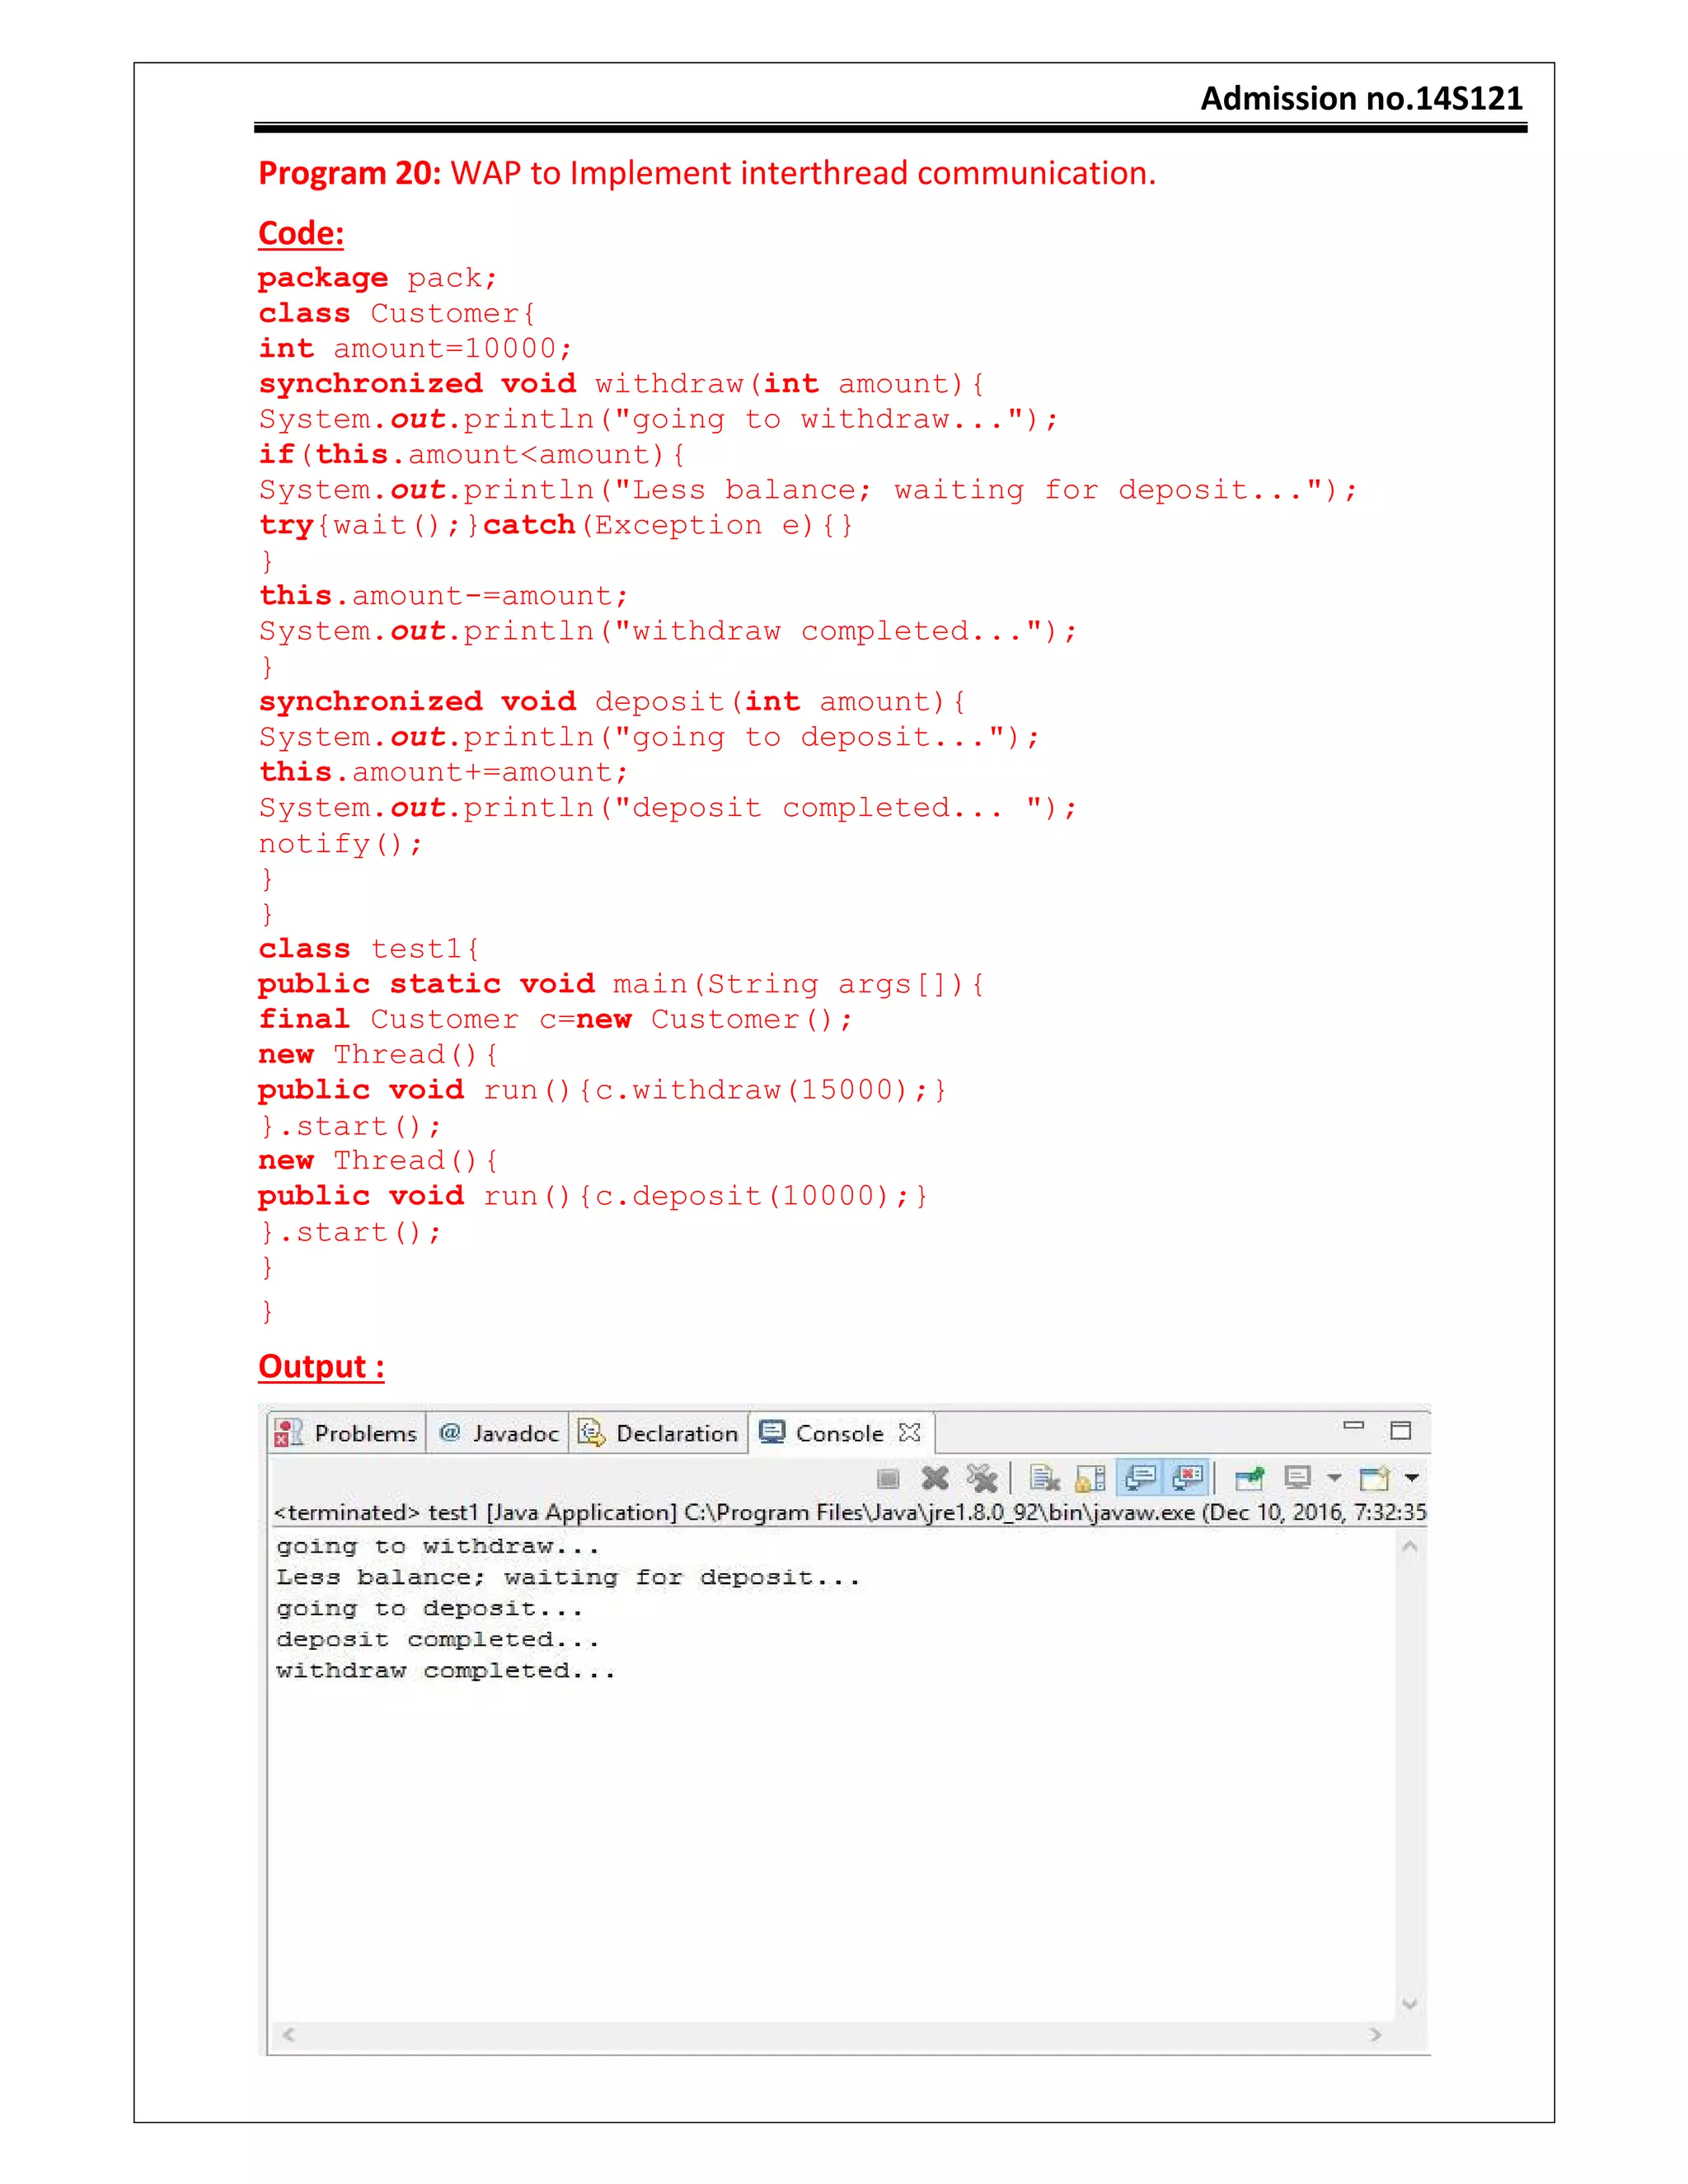Viewport: 1688px width, 2184px height.
Task: Open the Open Console dropdown arrow
Action: point(1412,1477)
